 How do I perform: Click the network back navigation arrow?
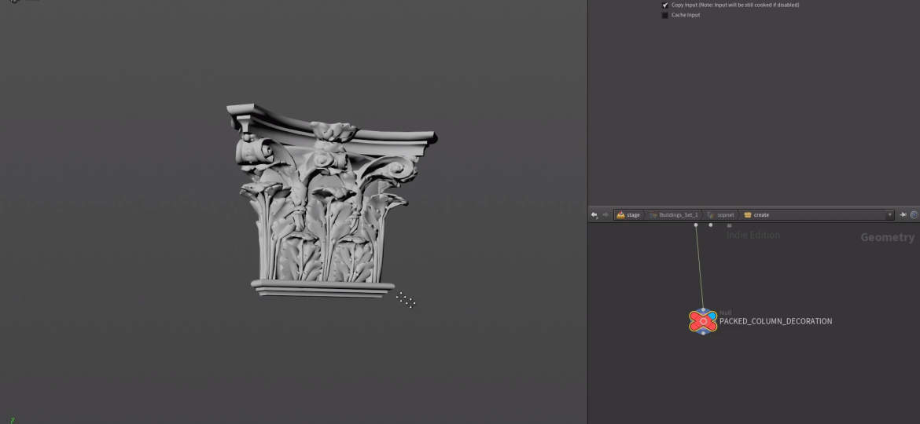coord(594,215)
